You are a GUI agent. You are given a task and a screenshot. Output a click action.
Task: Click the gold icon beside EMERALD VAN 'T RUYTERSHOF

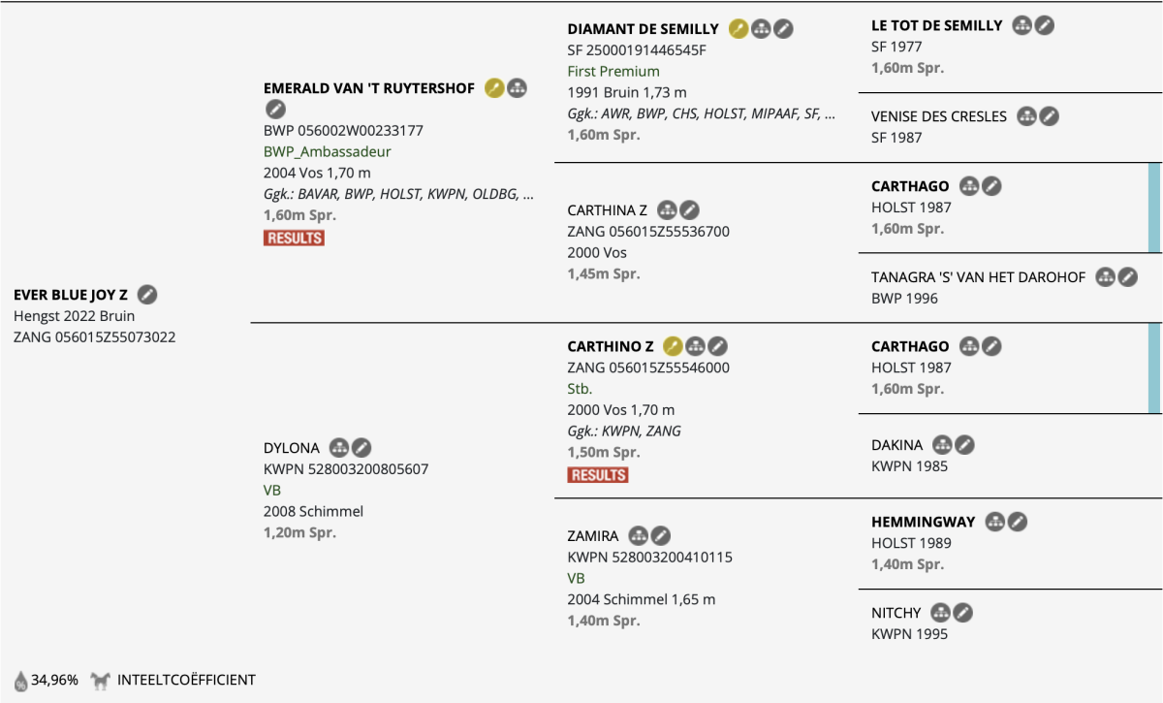[x=494, y=88]
